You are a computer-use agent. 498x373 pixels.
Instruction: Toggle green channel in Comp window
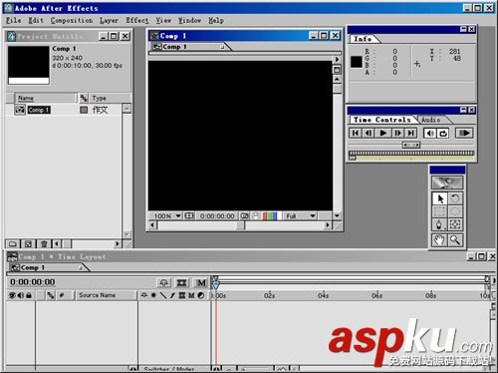click(270, 216)
